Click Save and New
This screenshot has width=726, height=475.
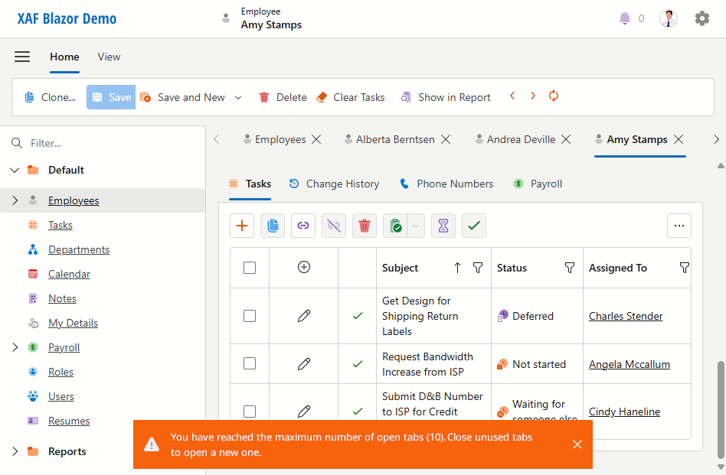(183, 97)
